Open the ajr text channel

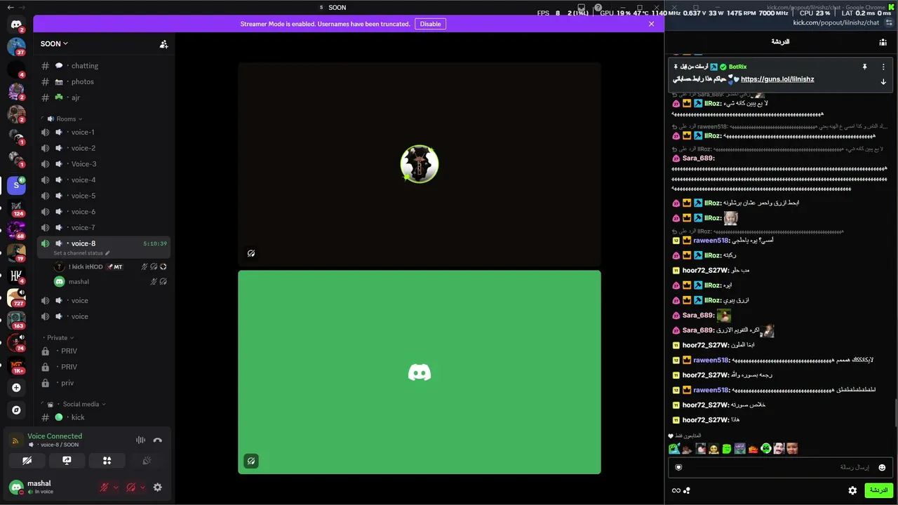[104, 97]
